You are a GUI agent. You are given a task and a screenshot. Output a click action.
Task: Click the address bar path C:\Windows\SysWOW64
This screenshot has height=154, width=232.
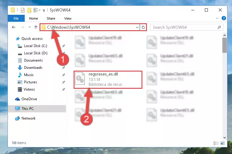pos(68,27)
